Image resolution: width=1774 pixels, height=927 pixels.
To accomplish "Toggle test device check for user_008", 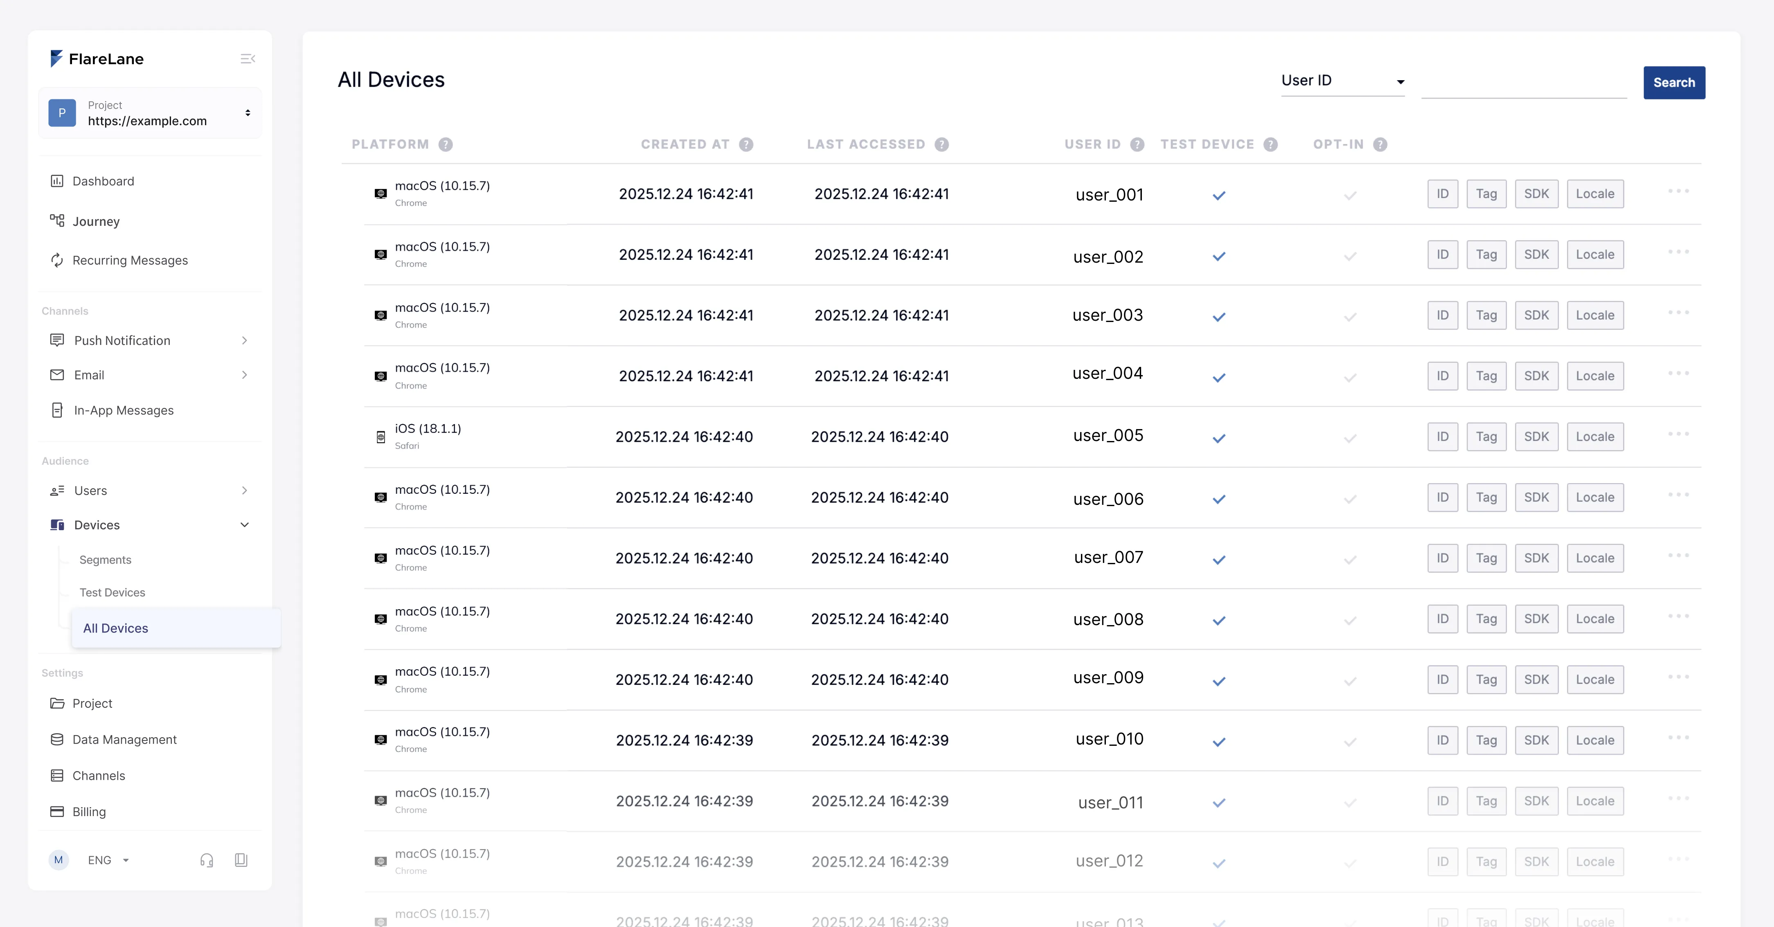I will (1219, 620).
